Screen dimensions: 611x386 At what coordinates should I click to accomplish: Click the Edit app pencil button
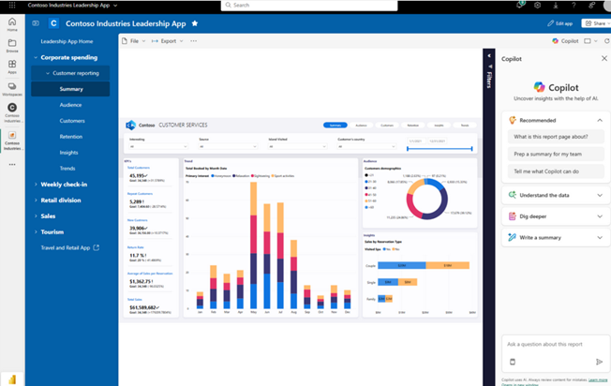pos(560,23)
